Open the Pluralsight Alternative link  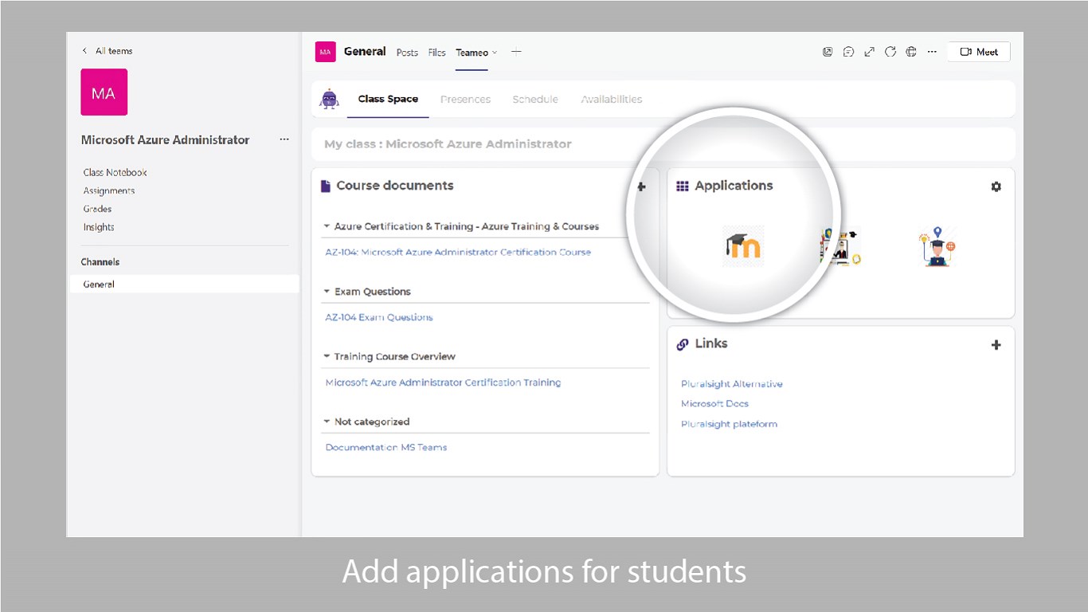(x=732, y=384)
